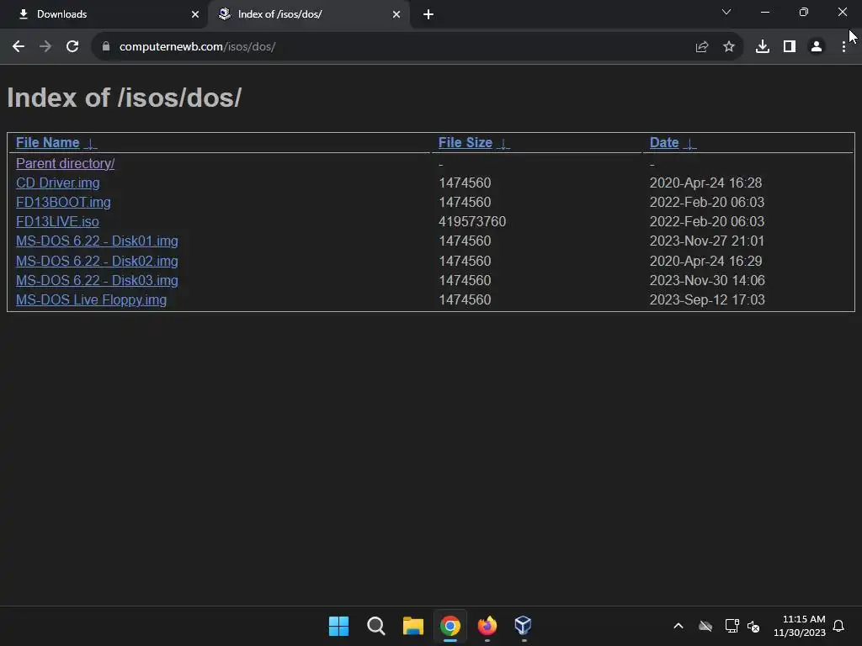The height and width of the screenshot is (646, 862).
Task: Click descending arrow next to Date
Action: point(689,144)
